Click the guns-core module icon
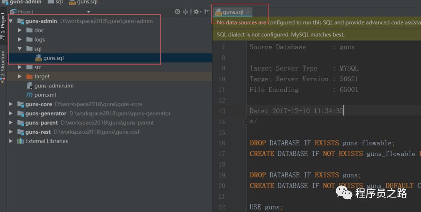The width and height of the screenshot is (421, 212). 21,104
